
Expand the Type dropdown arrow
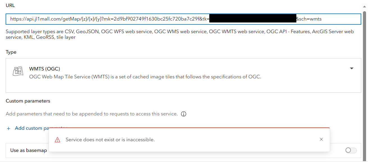coord(351,69)
